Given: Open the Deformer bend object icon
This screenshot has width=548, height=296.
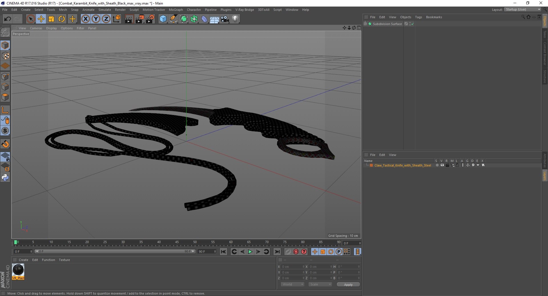Looking at the screenshot, I should pyautogui.click(x=204, y=19).
